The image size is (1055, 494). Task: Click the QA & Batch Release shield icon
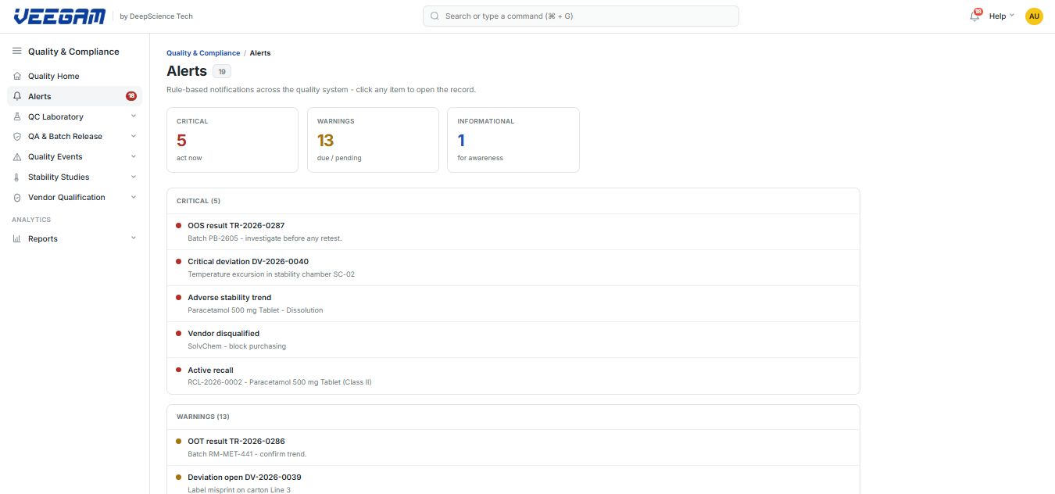17,137
